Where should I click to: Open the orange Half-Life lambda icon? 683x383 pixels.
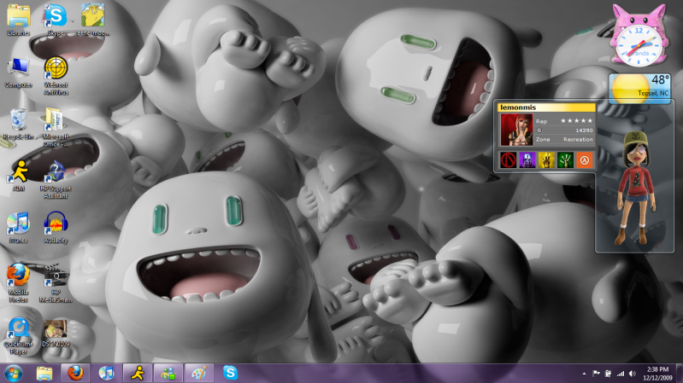pos(585,160)
